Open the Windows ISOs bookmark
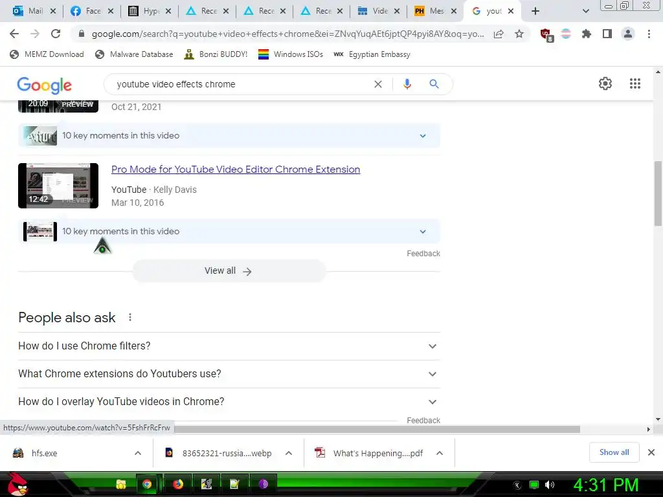The image size is (663, 497). [291, 54]
